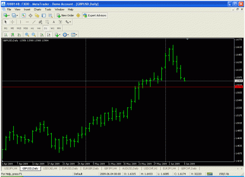
Task: Select the arrow Cursor tool
Action: point(5,22)
